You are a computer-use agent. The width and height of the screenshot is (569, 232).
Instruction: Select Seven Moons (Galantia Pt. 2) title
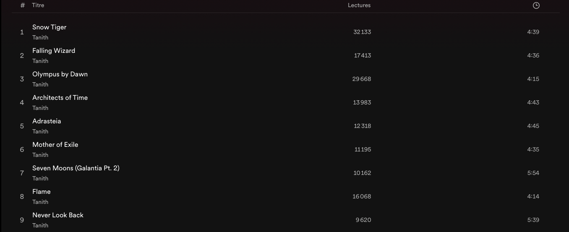pos(76,168)
